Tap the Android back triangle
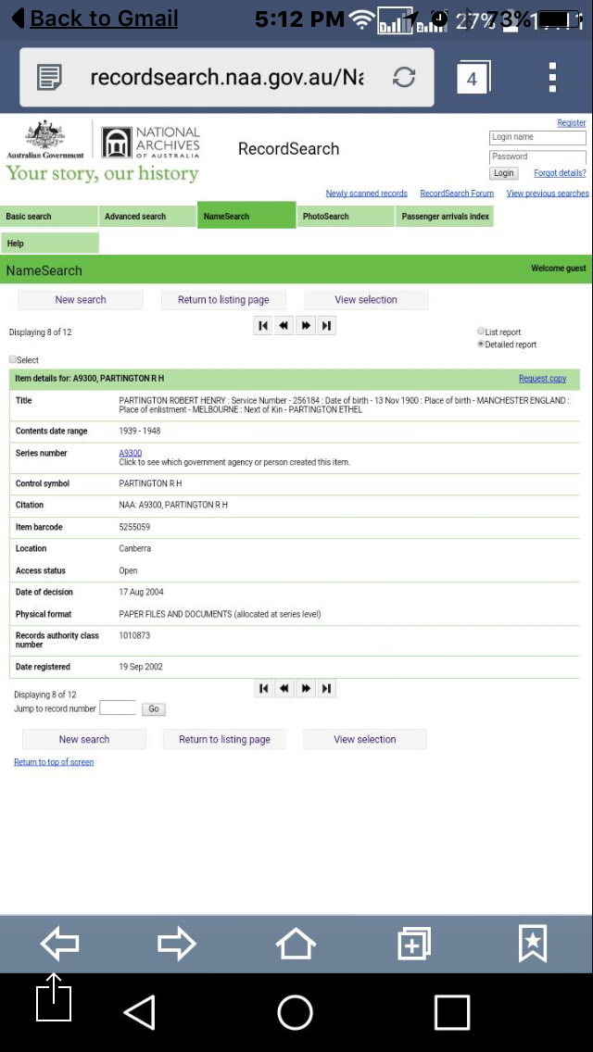 pos(140,1012)
